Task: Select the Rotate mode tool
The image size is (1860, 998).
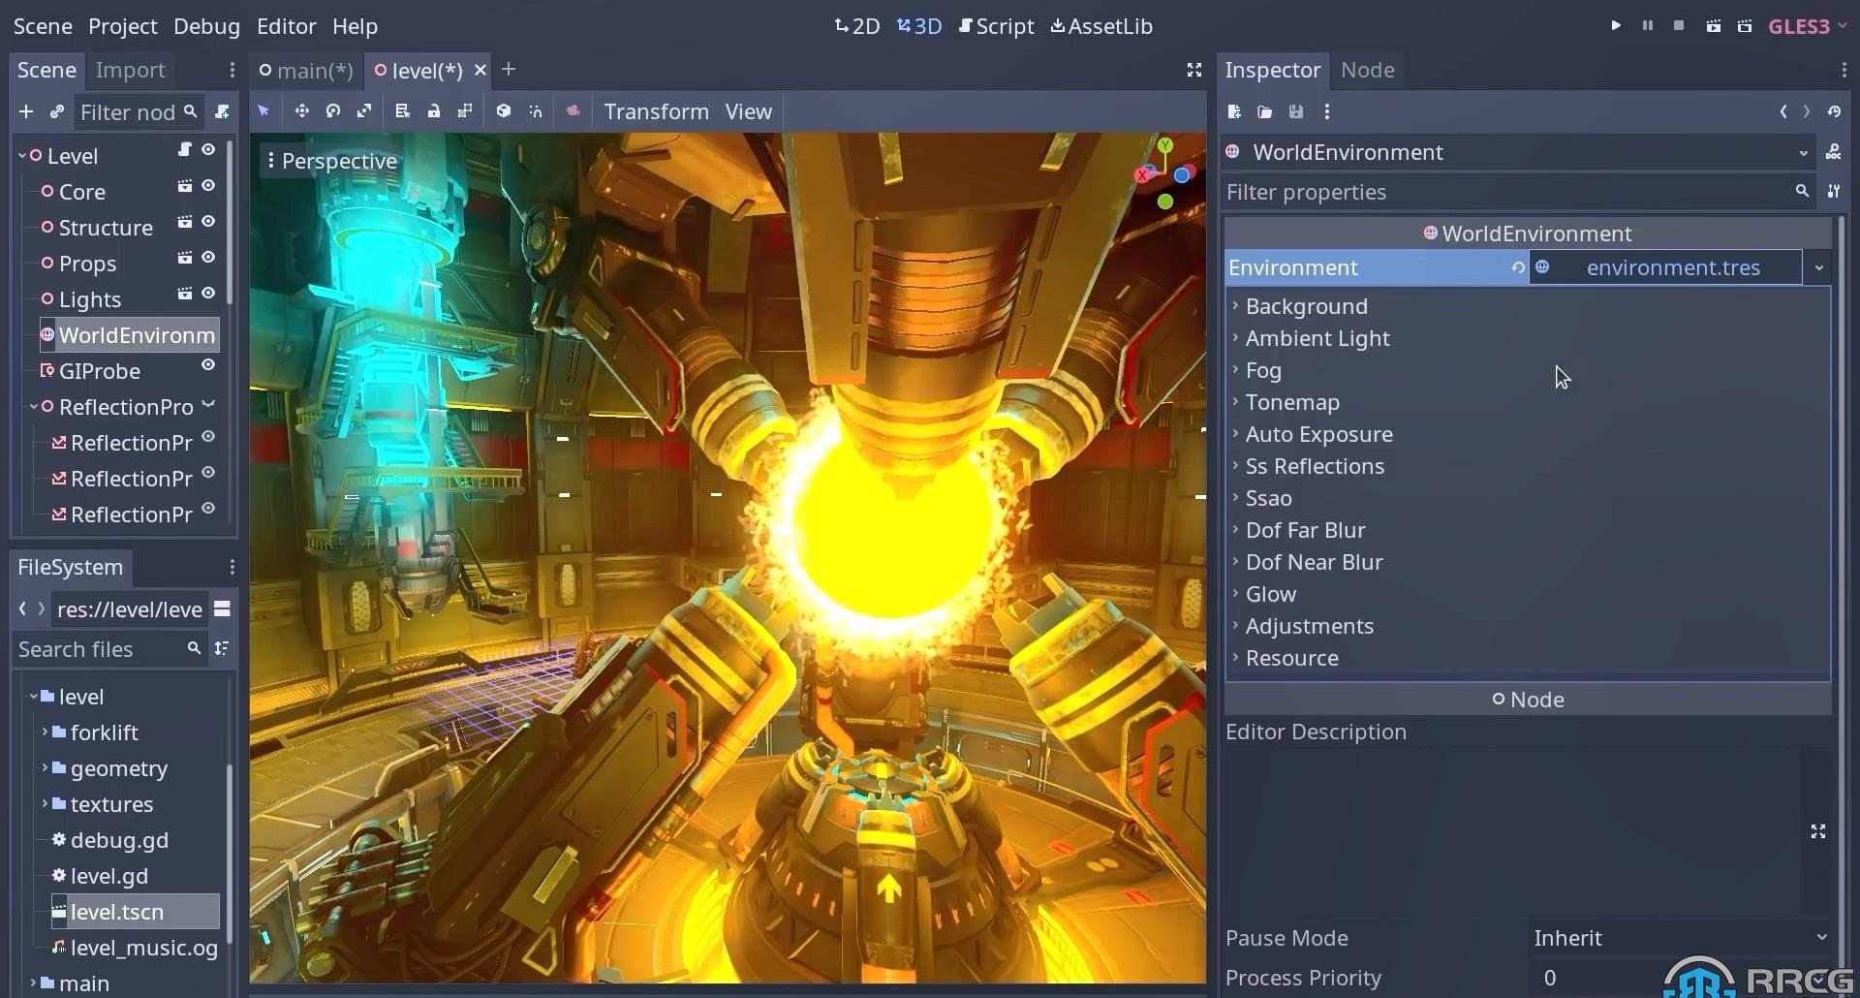Action: coord(333,111)
